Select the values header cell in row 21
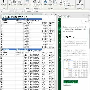Viewport: 90px width, 90px height. (20, 49)
